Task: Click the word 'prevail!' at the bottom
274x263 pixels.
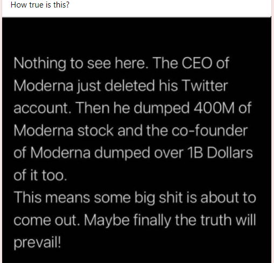Action: 37,243
